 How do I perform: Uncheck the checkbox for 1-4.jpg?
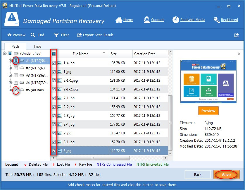(x=54, y=63)
